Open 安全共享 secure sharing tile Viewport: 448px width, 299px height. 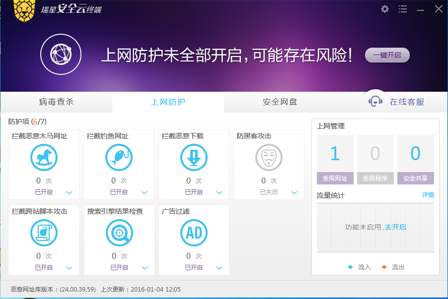click(415, 160)
